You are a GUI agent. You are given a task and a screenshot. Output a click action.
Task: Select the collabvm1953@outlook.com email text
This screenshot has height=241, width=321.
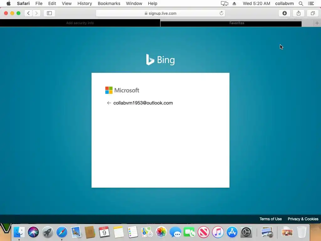pos(143,103)
